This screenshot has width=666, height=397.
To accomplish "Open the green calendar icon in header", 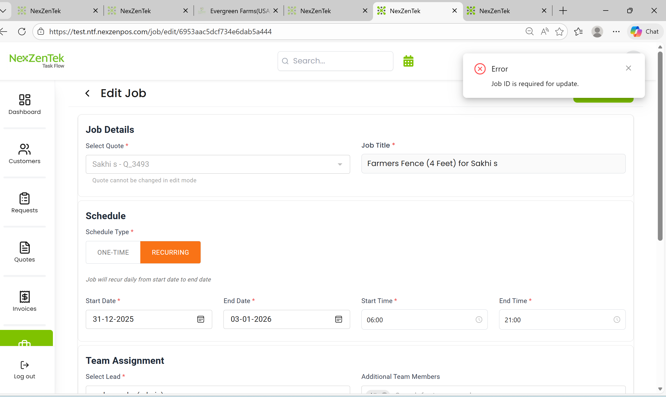I will pyautogui.click(x=408, y=61).
